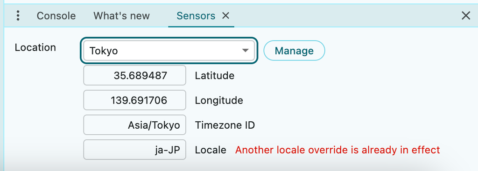
Task: Close the DevTools drawer panel
Action: (465, 15)
